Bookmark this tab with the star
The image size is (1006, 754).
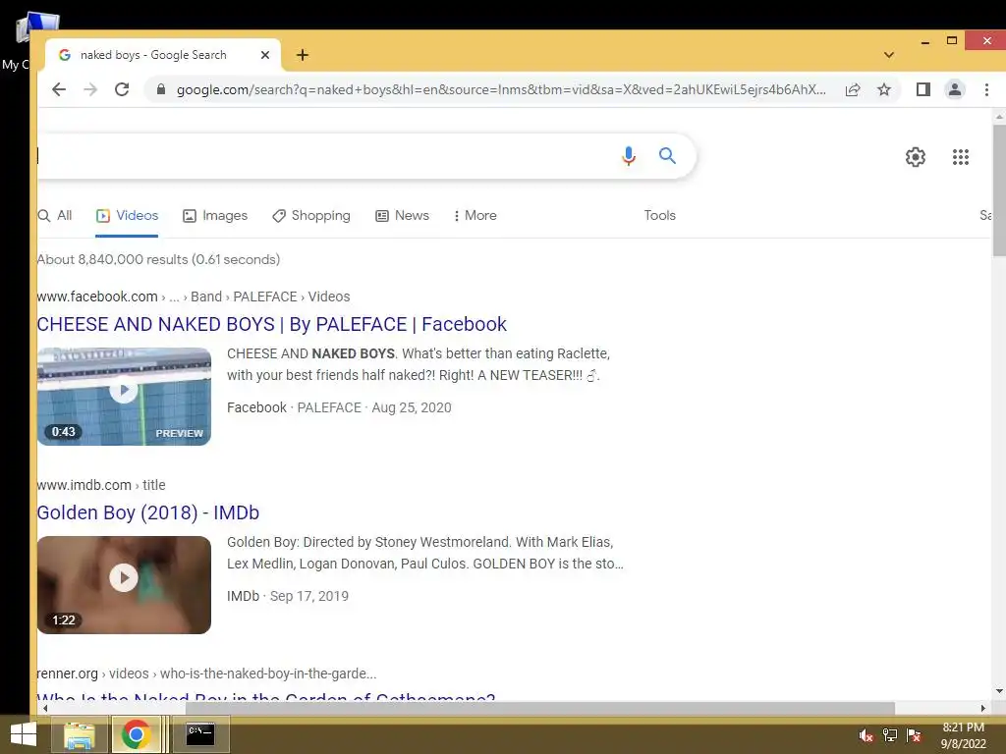point(884,89)
